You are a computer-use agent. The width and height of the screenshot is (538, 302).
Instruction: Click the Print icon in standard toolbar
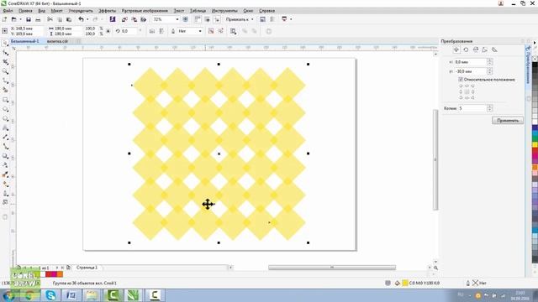pos(38,19)
